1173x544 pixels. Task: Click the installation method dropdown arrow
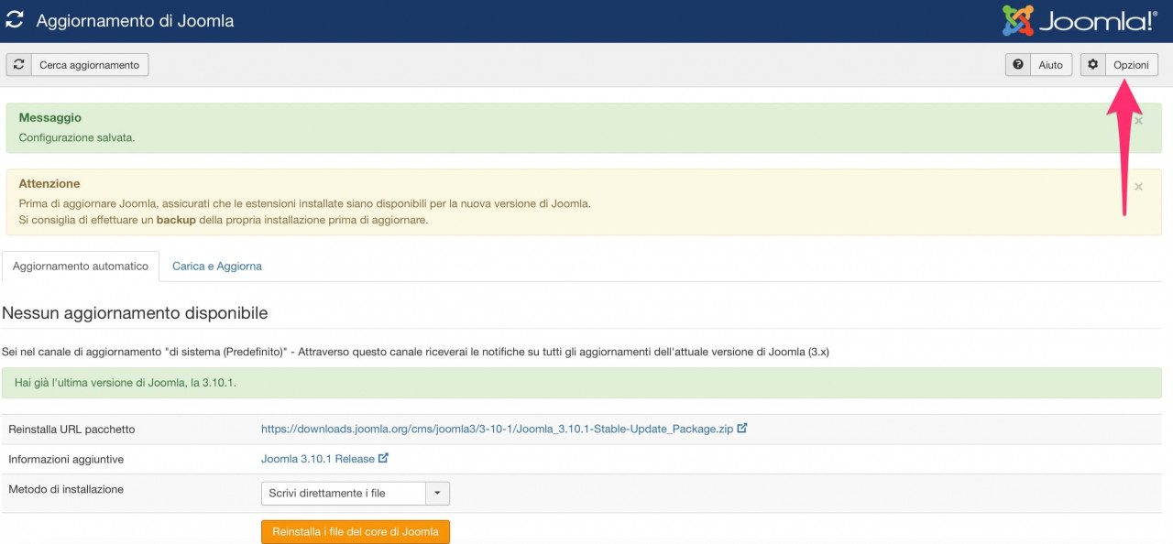coord(437,494)
